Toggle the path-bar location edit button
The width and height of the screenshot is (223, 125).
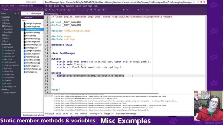pyautogui.click(x=24, y=14)
